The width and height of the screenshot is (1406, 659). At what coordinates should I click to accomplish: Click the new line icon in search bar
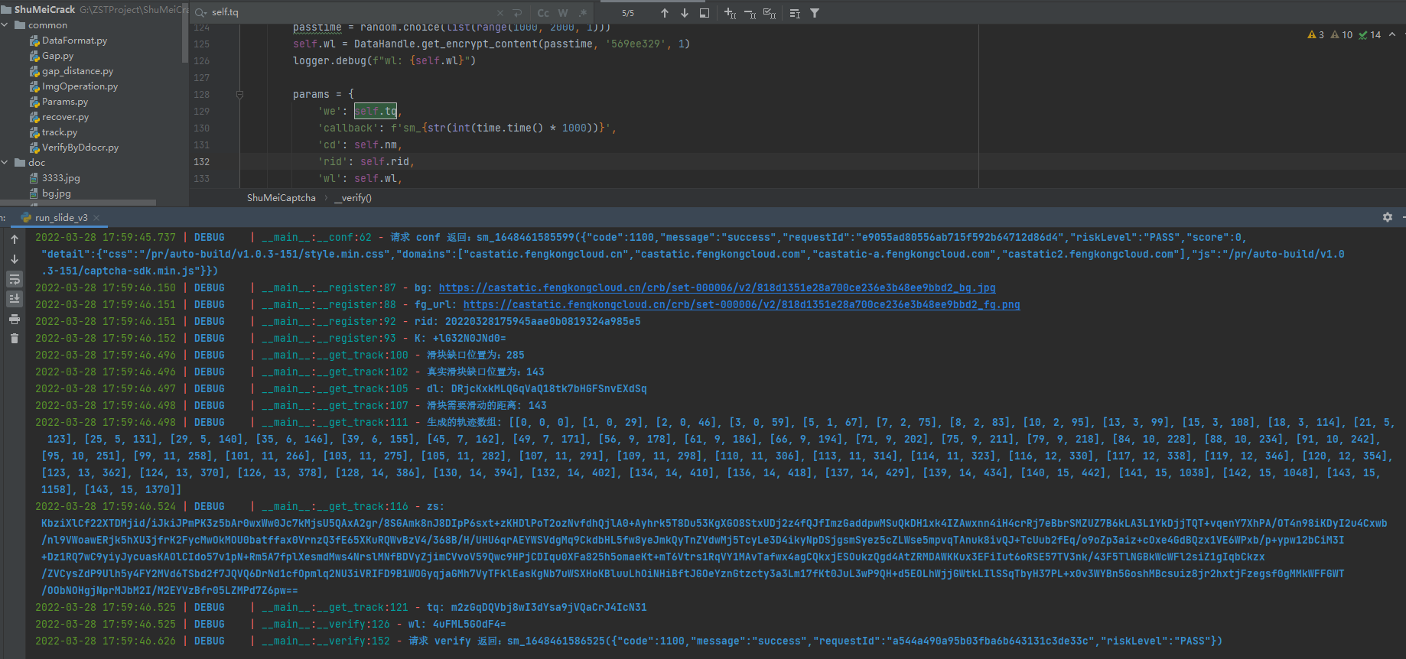(518, 13)
